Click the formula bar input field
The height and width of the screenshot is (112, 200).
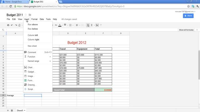click(92, 30)
